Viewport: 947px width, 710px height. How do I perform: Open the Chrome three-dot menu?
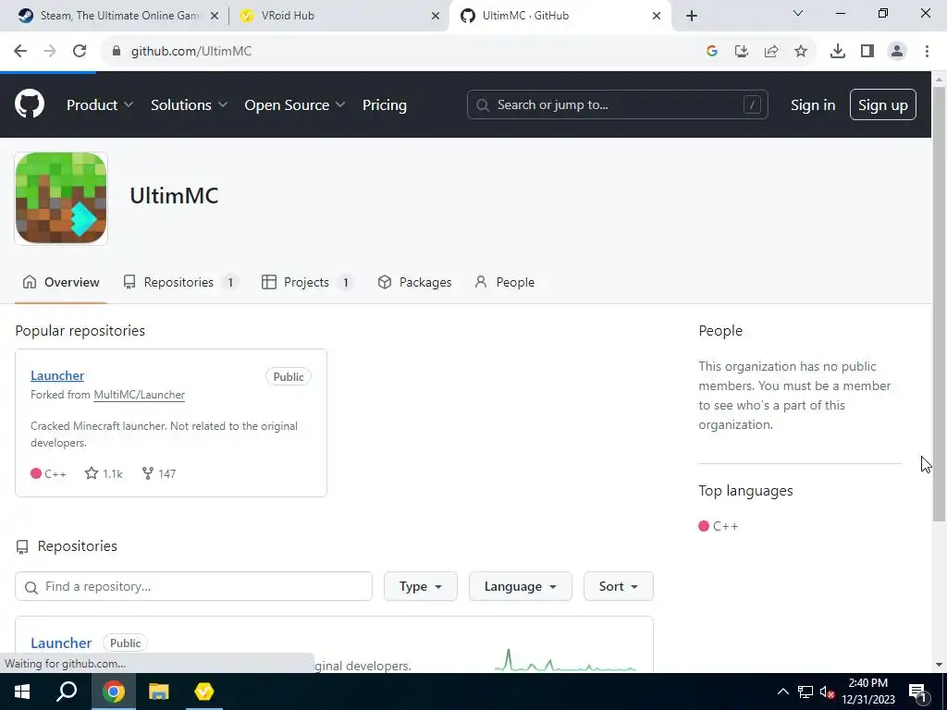tap(927, 52)
